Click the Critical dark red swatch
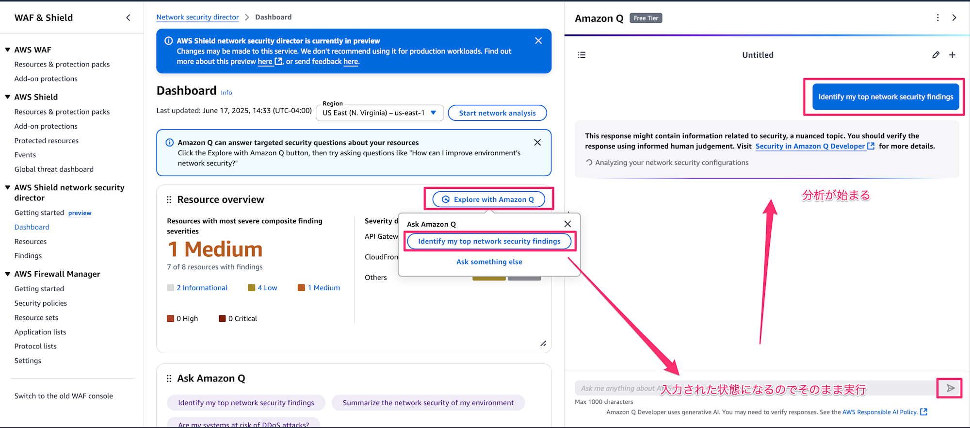The height and width of the screenshot is (428, 970). tap(222, 318)
